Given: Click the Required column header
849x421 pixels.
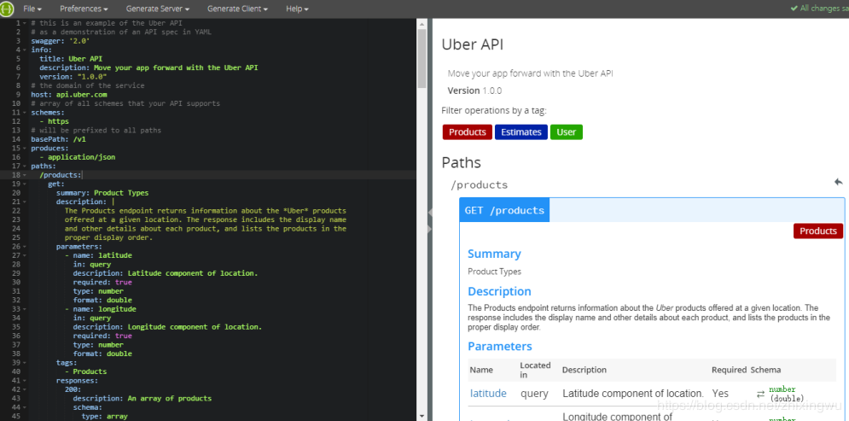Looking at the screenshot, I should point(729,370).
